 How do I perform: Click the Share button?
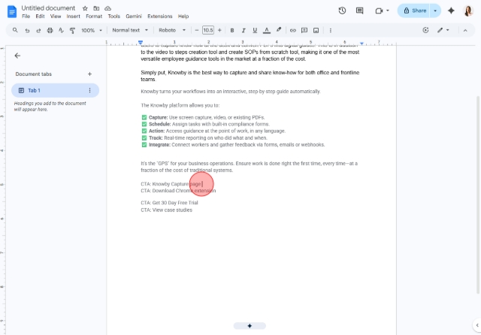tap(414, 11)
